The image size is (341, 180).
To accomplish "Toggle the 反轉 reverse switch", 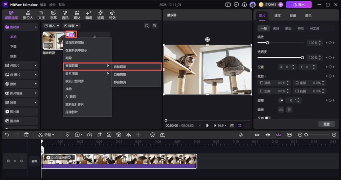I will click(268, 118).
